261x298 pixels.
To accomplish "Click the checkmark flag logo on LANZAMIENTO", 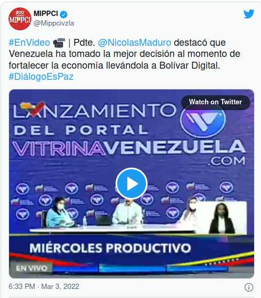I will click(32, 109).
